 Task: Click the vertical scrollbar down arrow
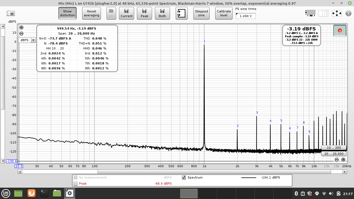tap(3, 161)
